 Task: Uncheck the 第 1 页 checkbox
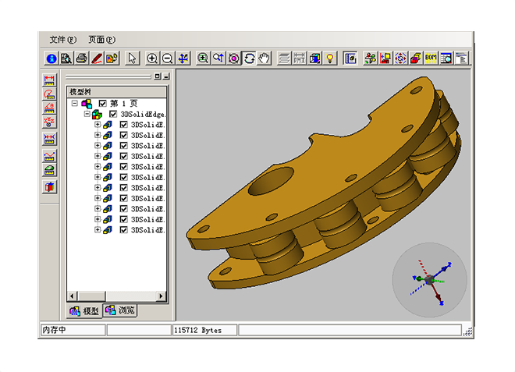point(103,103)
